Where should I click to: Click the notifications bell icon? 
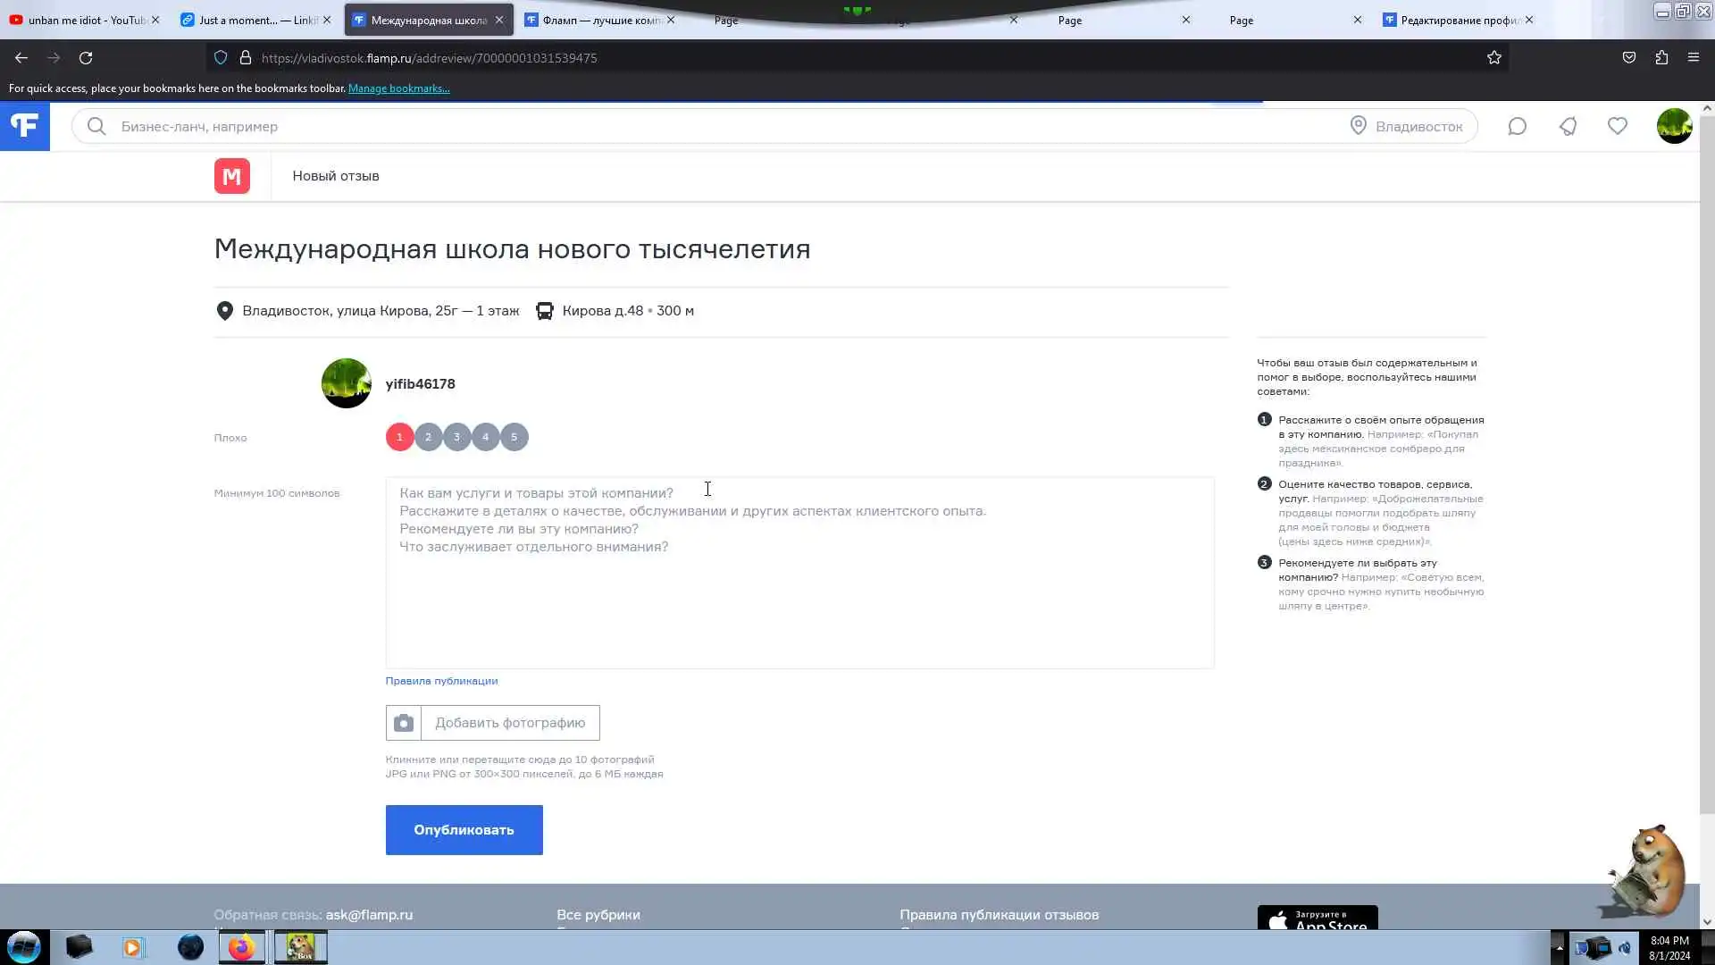click(1568, 126)
